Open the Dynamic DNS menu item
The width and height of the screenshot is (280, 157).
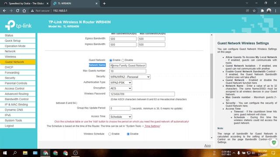pos(17,110)
